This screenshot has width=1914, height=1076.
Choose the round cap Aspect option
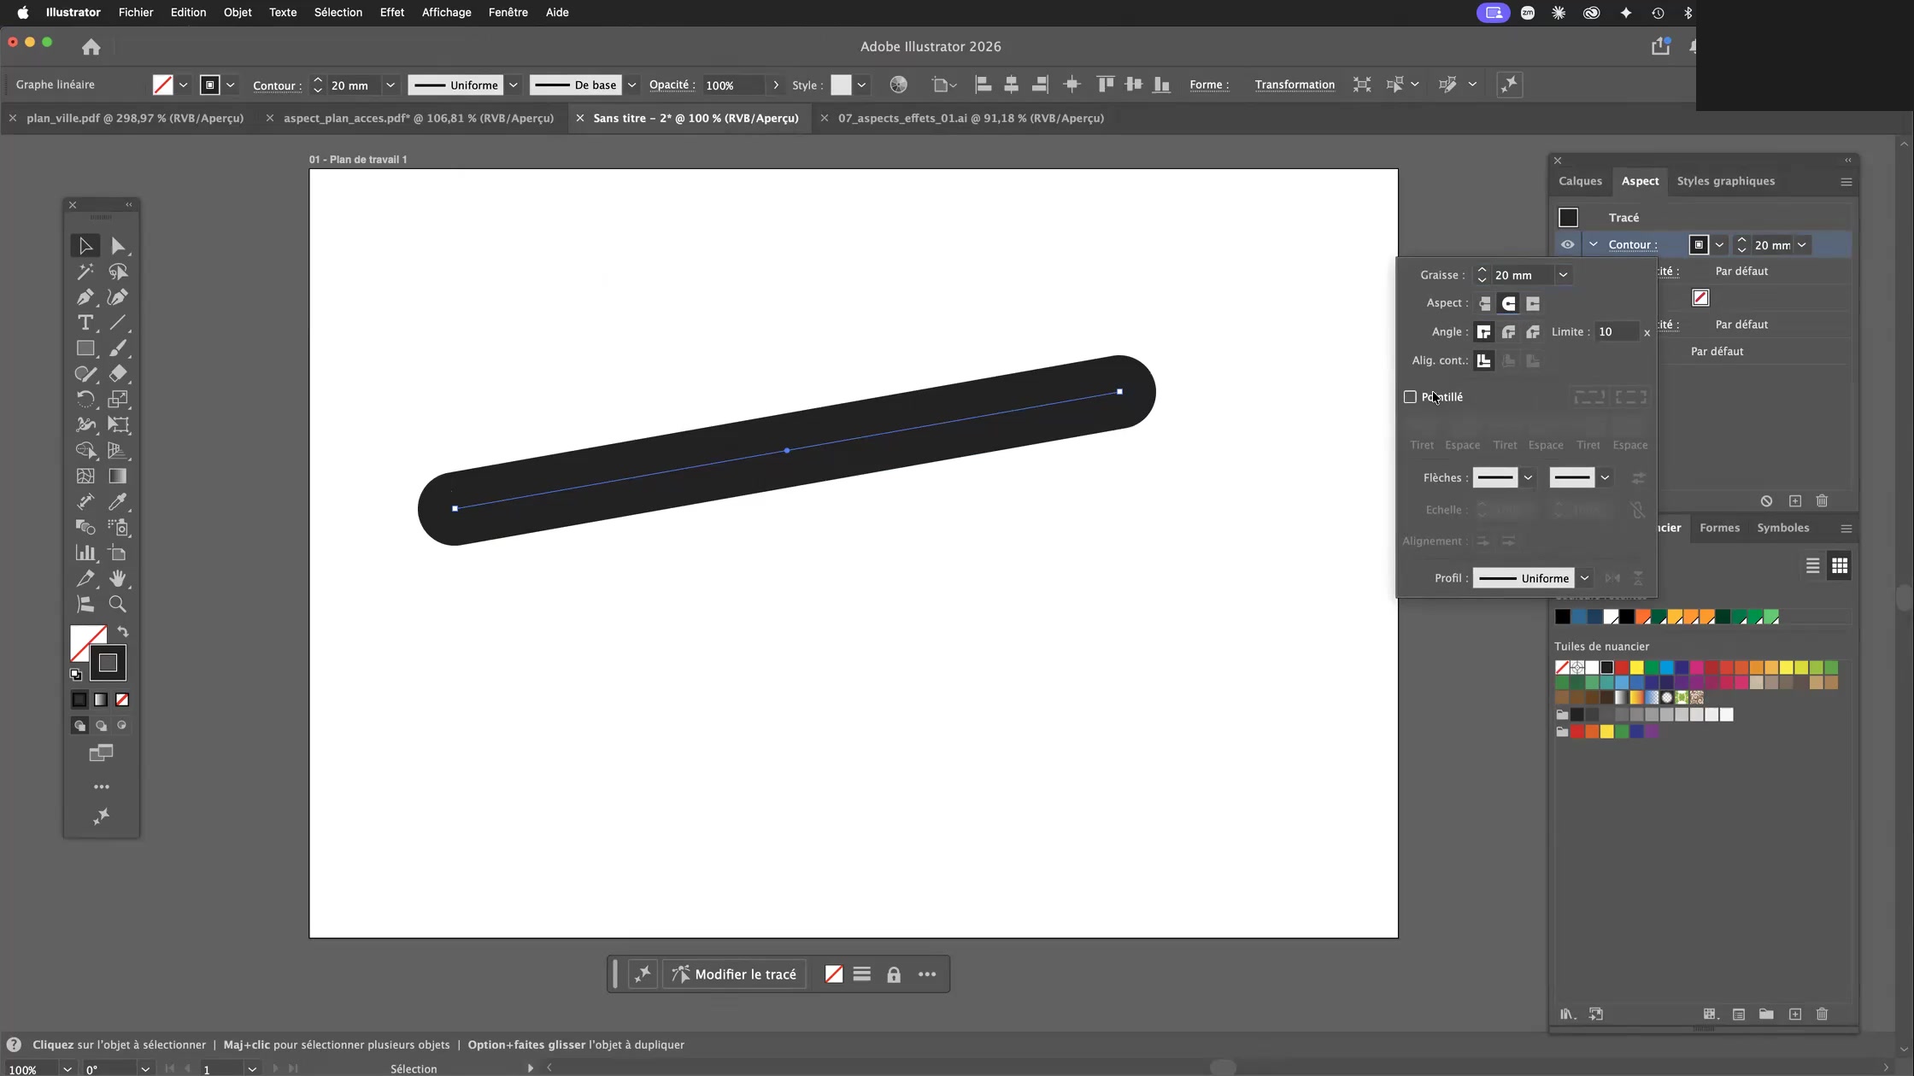(1509, 304)
